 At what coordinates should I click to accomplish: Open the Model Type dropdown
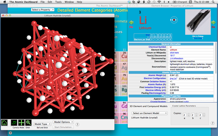pyautogui.click(x=42, y=124)
